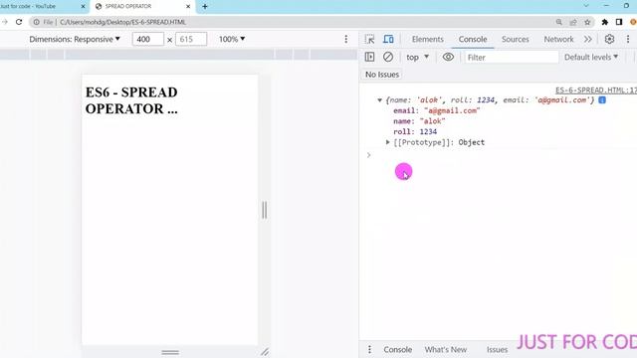Toggle the device toolbar icon

[388, 39]
